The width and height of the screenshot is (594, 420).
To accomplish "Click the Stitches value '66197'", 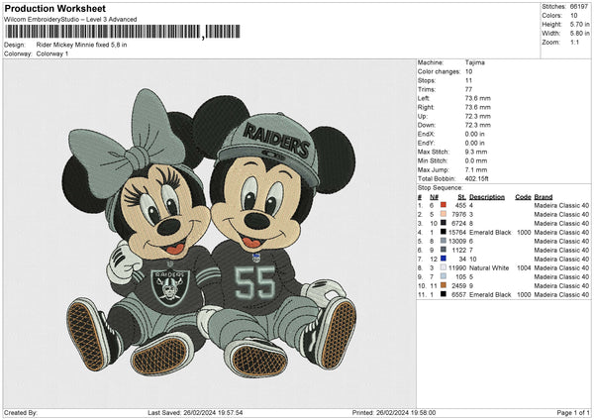I will [x=579, y=7].
